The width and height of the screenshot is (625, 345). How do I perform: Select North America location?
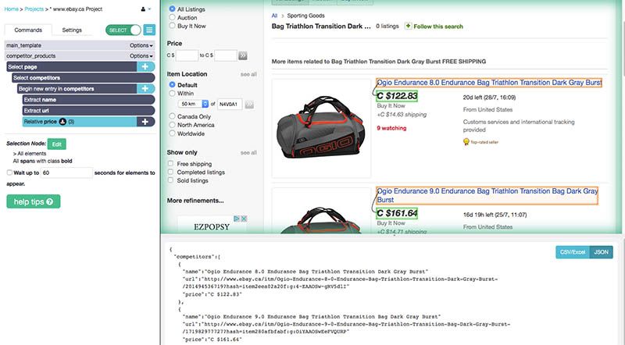point(172,125)
